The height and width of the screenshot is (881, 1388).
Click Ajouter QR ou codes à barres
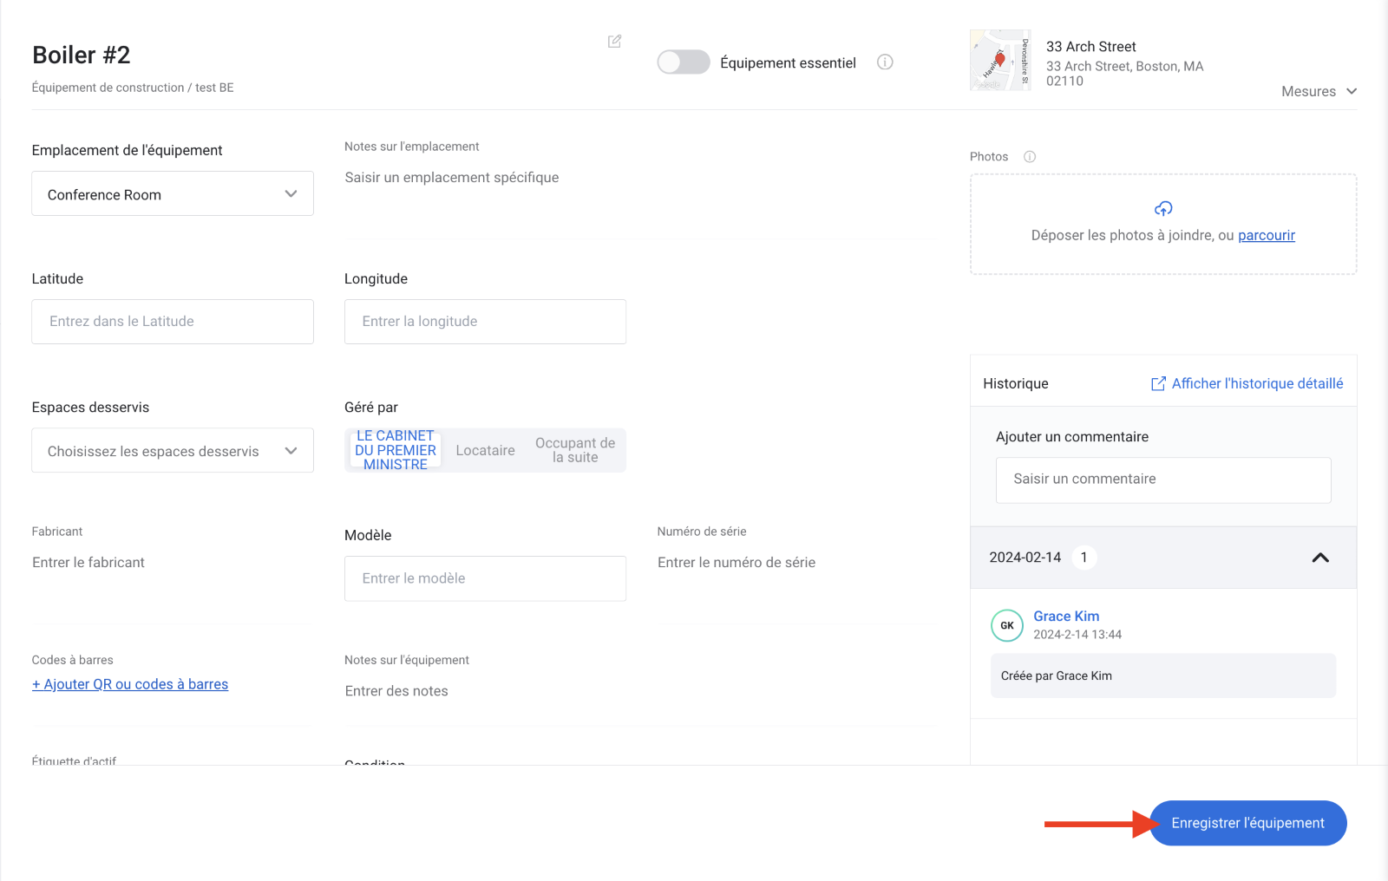(x=130, y=684)
